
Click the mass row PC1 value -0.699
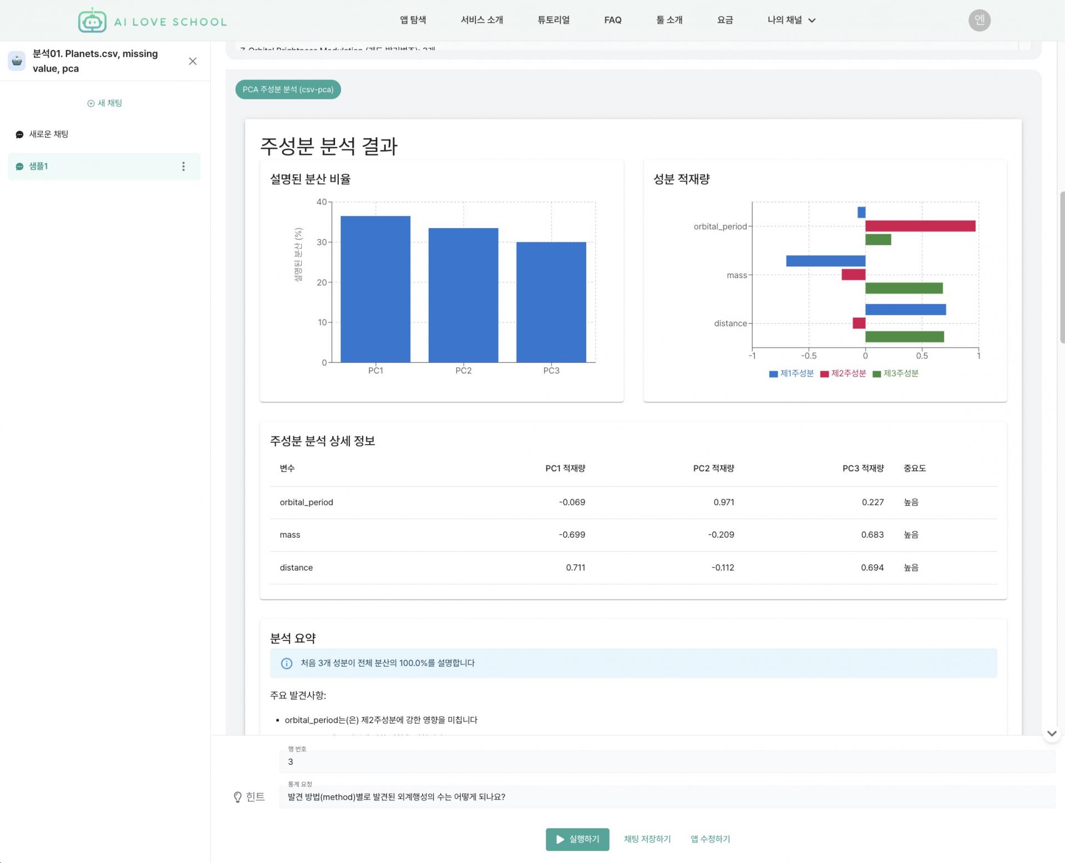(572, 535)
